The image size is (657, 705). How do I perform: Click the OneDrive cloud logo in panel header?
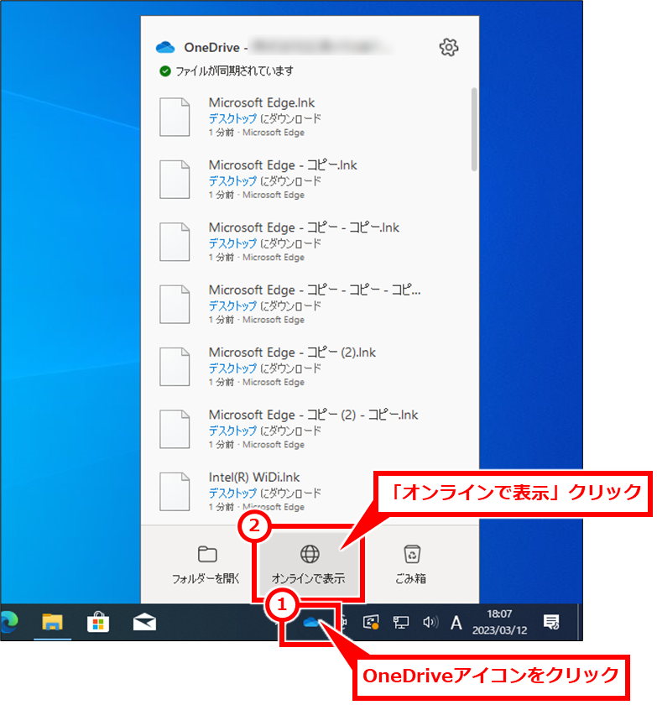[x=165, y=47]
